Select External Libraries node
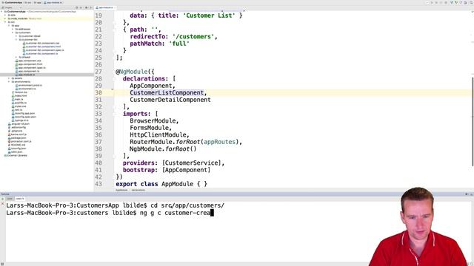This screenshot has height=266, width=474. pos(16,156)
